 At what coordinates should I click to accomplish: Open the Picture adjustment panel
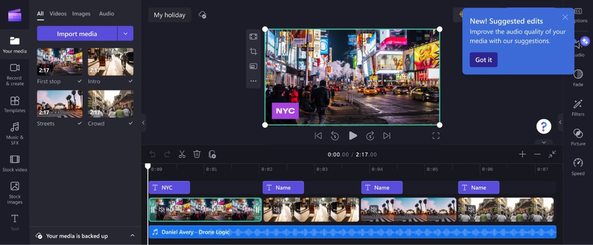(578, 137)
